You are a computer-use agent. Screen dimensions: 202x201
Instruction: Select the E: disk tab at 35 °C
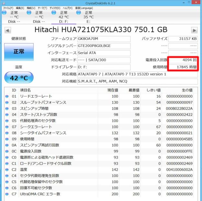point(88,17)
